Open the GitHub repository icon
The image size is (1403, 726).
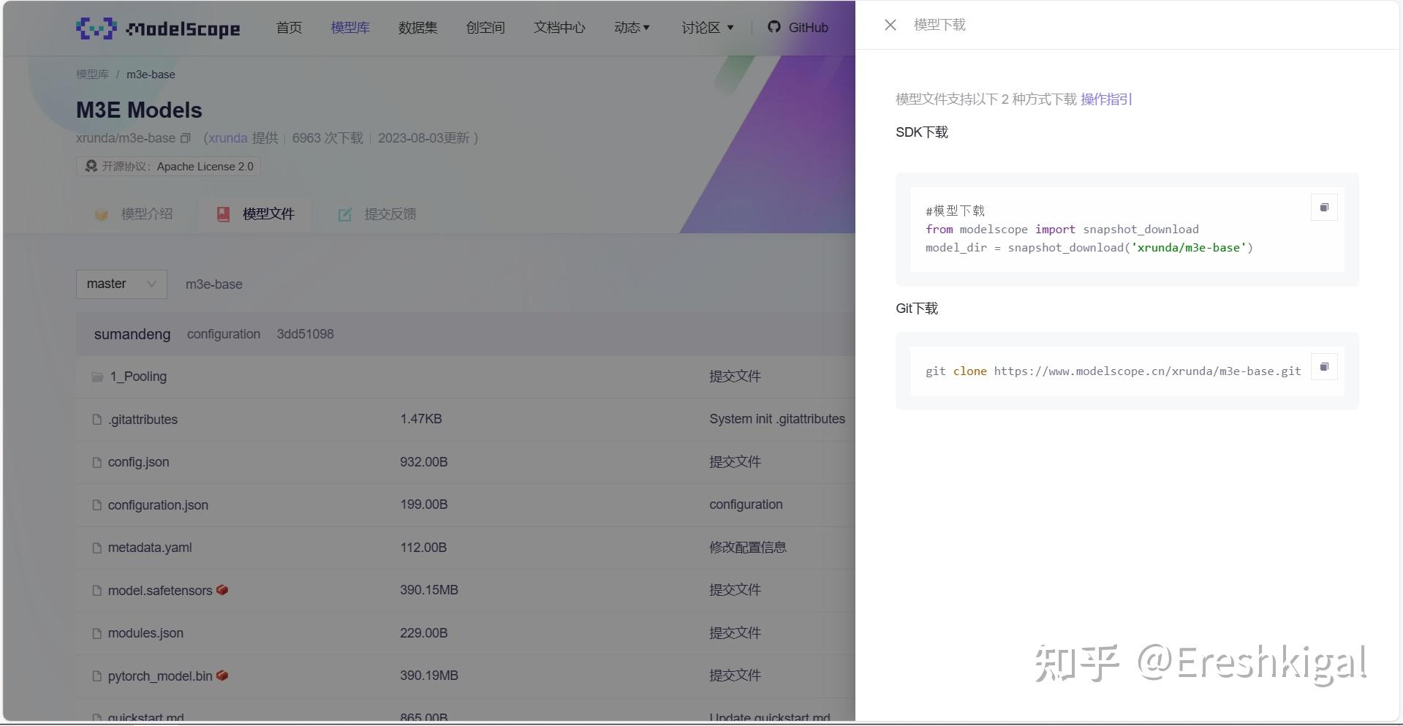pyautogui.click(x=774, y=27)
